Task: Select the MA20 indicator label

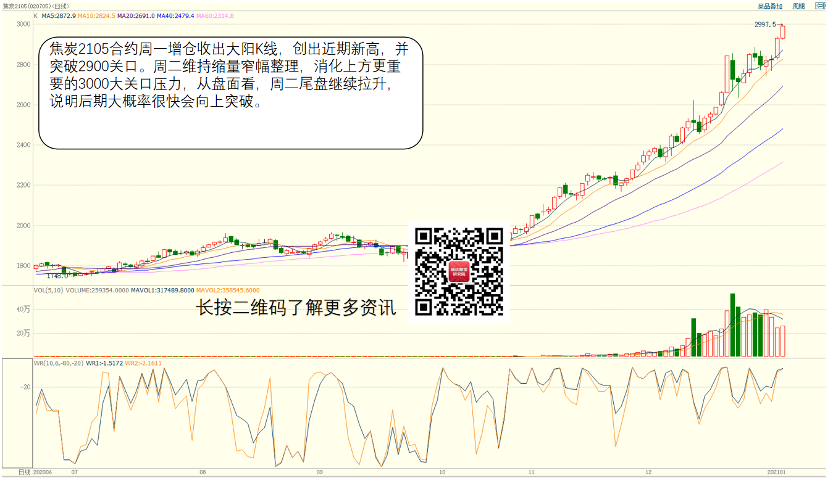Action: tap(135, 15)
